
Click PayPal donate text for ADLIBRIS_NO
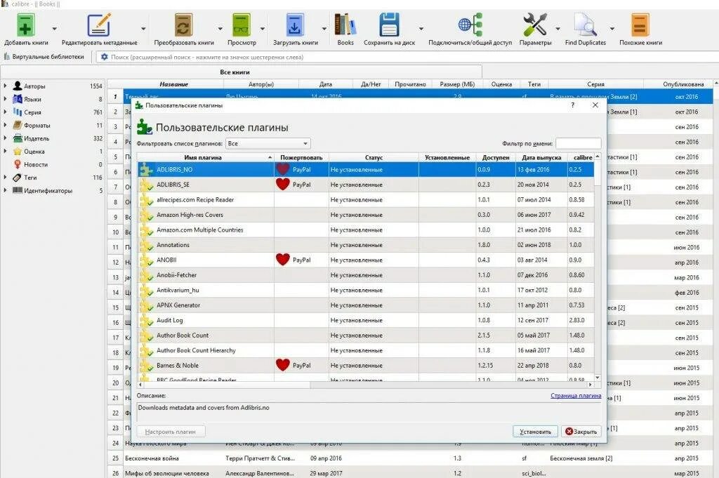301,170
